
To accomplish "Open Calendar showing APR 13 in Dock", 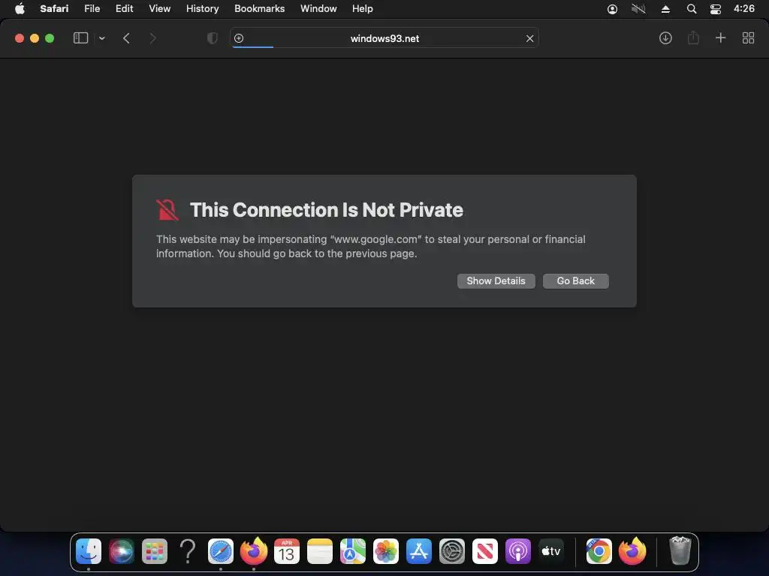I will tap(287, 551).
